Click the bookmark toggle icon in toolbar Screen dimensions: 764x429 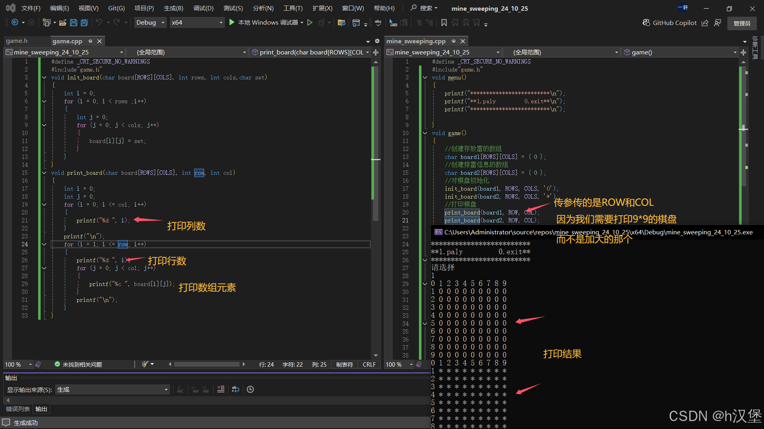(x=444, y=23)
